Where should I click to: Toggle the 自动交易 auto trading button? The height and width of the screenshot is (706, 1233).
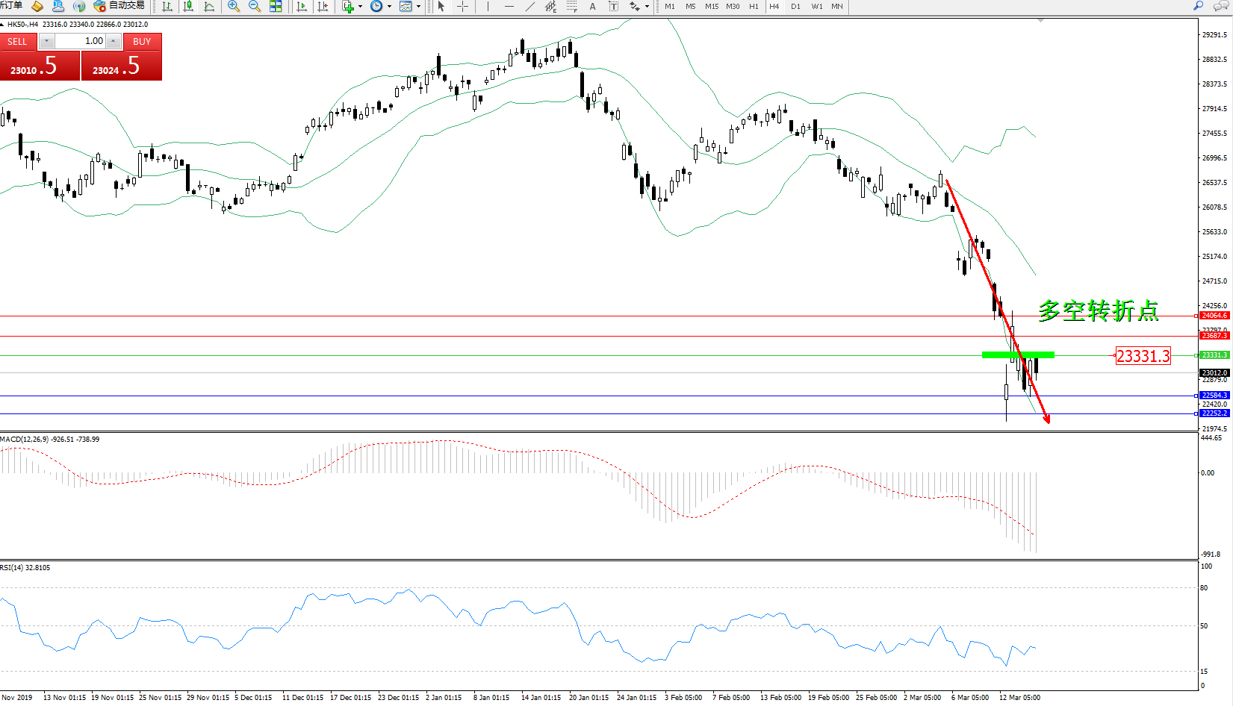point(119,6)
